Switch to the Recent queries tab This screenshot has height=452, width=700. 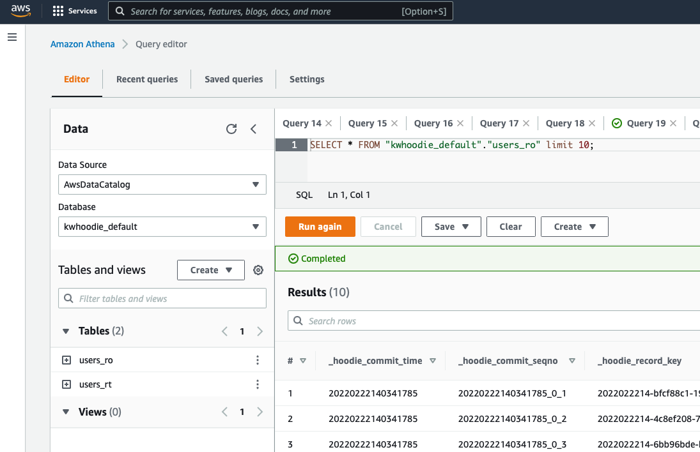click(147, 79)
